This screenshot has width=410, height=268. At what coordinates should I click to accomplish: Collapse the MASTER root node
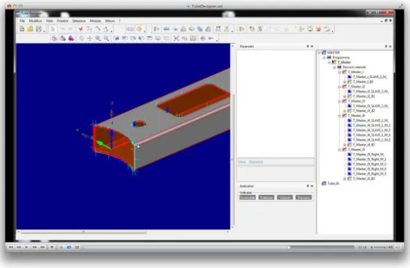[x=319, y=53]
